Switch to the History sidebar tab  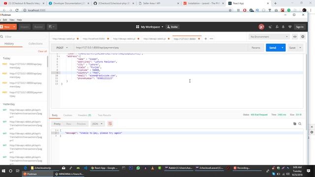click(9, 44)
